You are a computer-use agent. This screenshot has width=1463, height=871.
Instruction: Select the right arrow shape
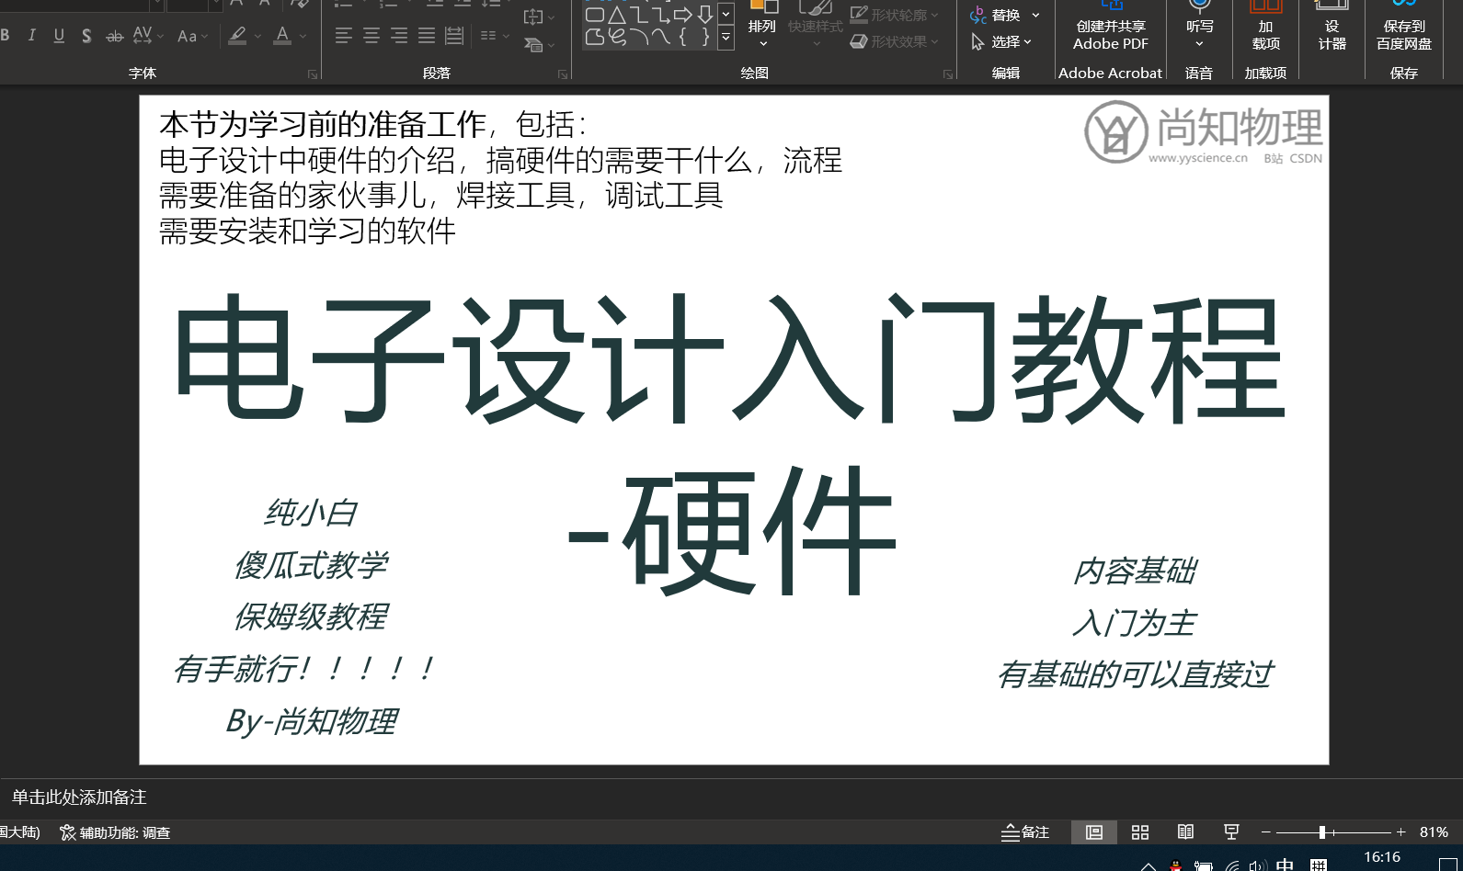point(683,15)
